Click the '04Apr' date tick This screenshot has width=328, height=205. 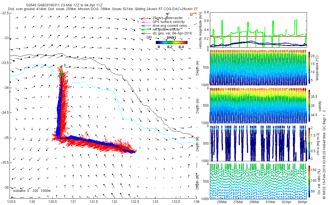tap(302, 202)
